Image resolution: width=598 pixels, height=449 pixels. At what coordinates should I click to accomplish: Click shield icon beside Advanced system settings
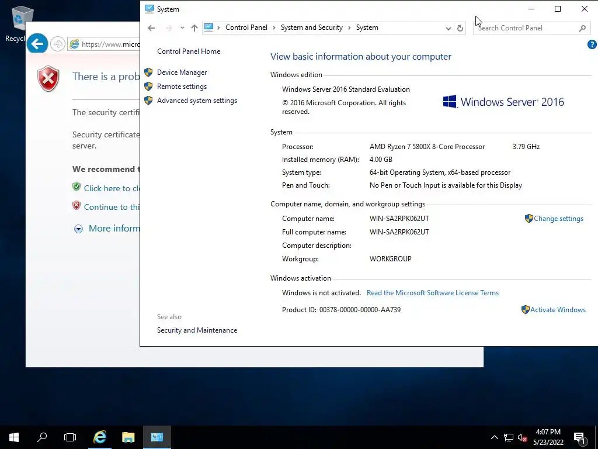tap(148, 101)
